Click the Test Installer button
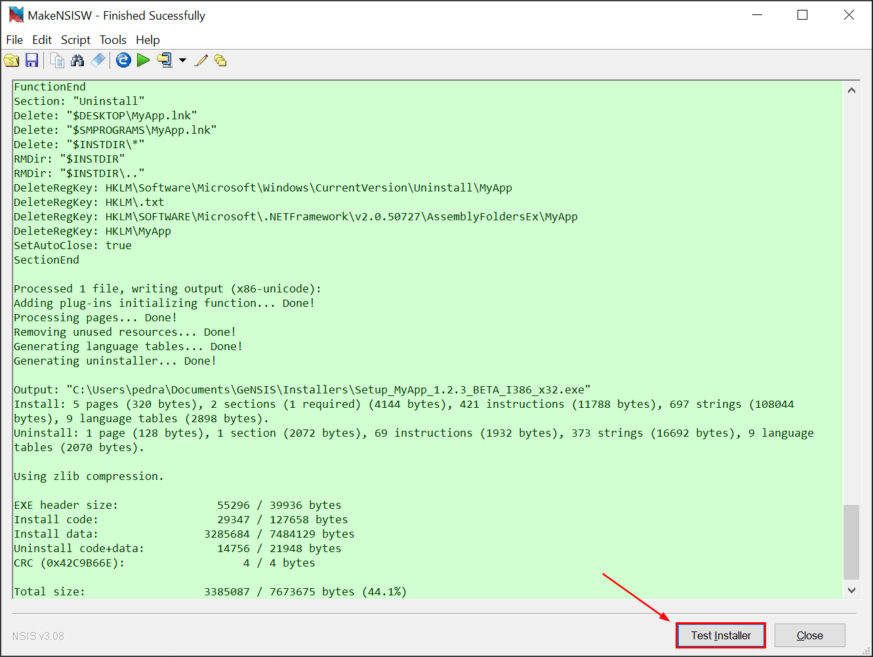This screenshot has height=657, width=873. click(x=721, y=635)
